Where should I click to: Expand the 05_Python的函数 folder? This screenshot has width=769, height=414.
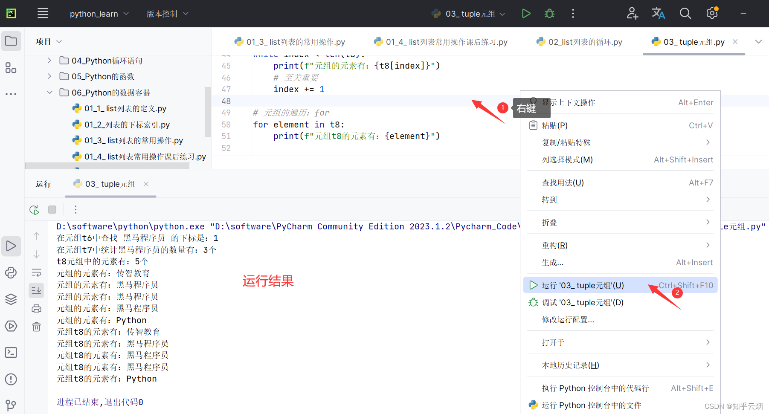[49, 76]
